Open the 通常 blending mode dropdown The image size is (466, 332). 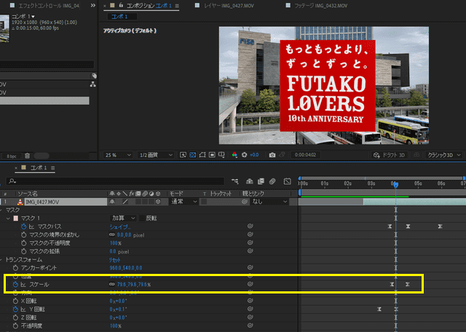pos(183,201)
